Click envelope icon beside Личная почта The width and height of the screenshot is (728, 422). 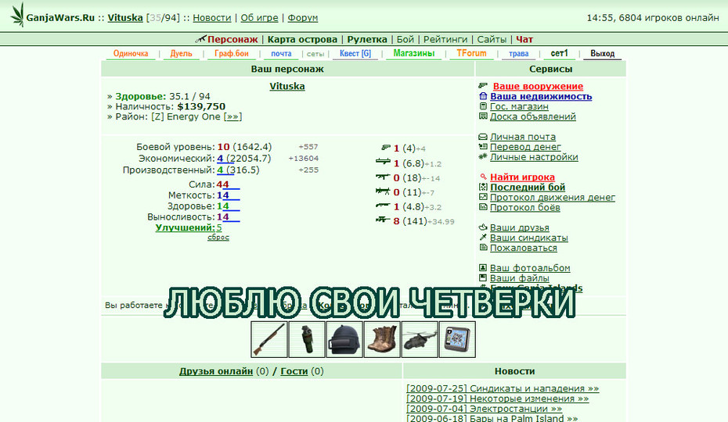483,137
